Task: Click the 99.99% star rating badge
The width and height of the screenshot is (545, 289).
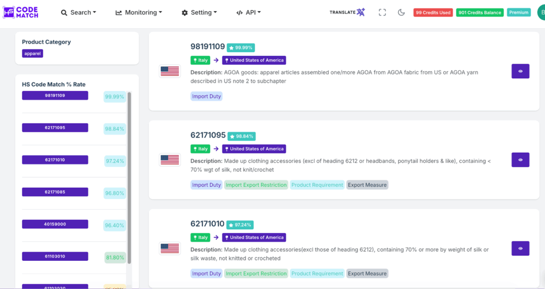Action: [241, 47]
